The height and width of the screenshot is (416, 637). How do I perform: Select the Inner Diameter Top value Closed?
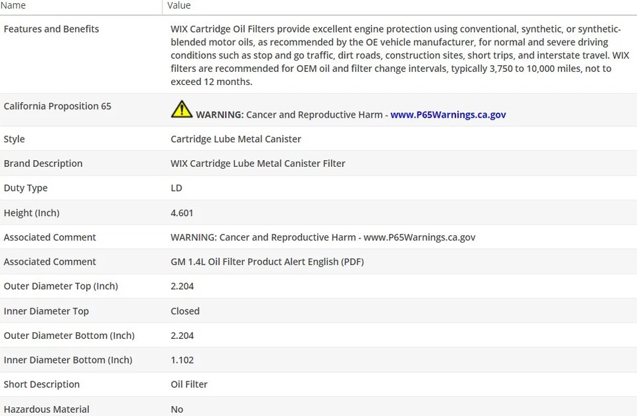(185, 311)
